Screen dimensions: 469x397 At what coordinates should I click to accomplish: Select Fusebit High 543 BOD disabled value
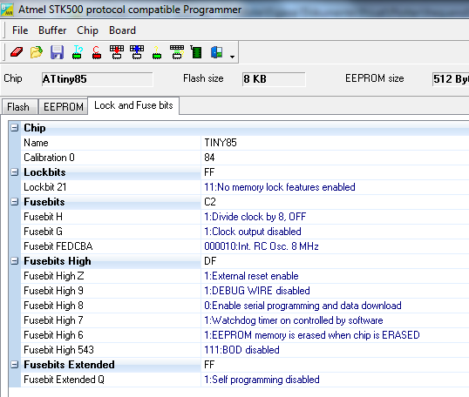[241, 350]
